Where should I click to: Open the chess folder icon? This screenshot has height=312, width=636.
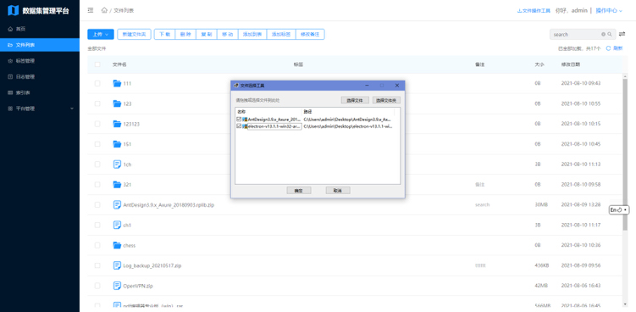click(x=117, y=245)
